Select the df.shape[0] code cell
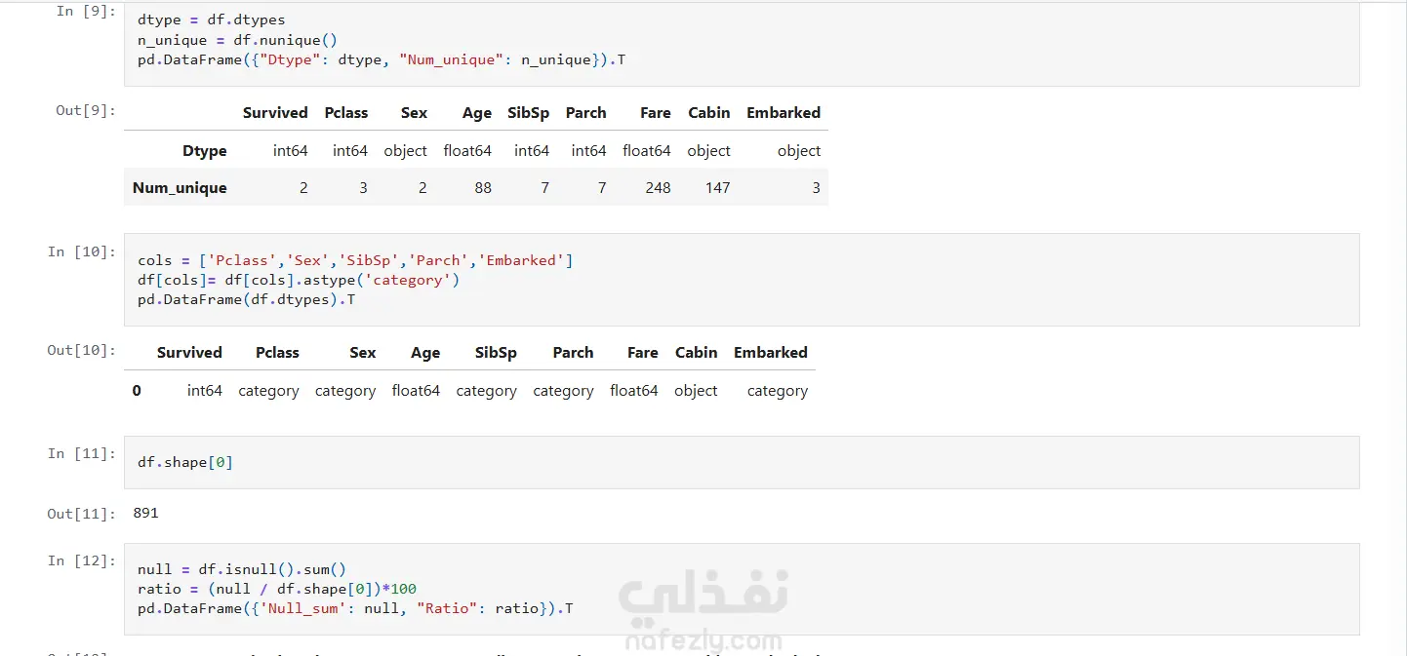 742,462
